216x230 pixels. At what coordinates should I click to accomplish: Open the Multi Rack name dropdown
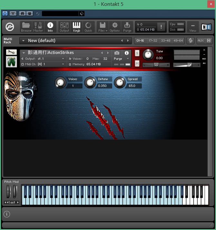tap(24, 41)
